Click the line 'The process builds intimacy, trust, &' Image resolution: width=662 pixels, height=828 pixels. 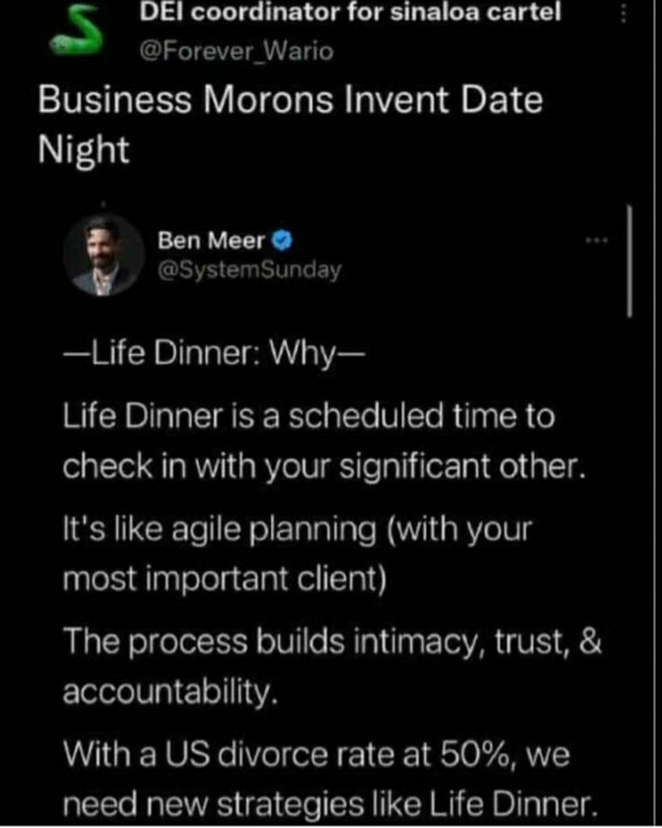coord(332,642)
